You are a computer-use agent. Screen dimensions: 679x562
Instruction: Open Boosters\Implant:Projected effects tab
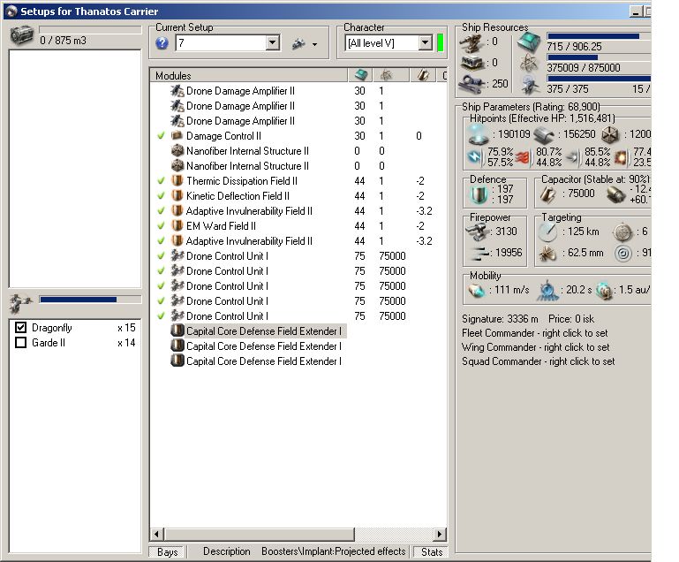tap(334, 551)
